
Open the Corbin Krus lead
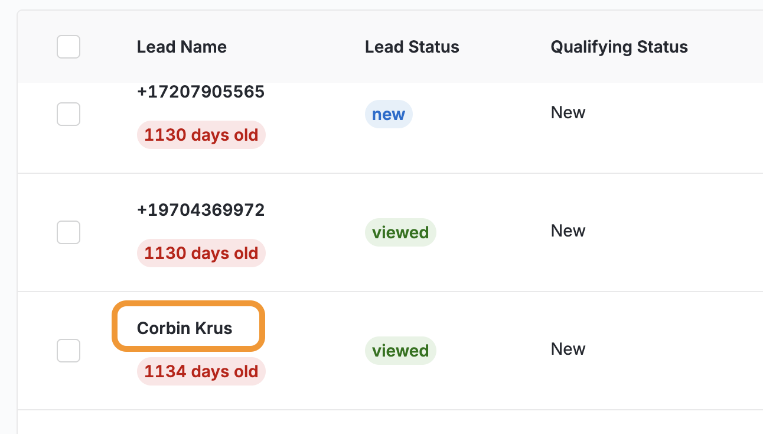pos(185,328)
